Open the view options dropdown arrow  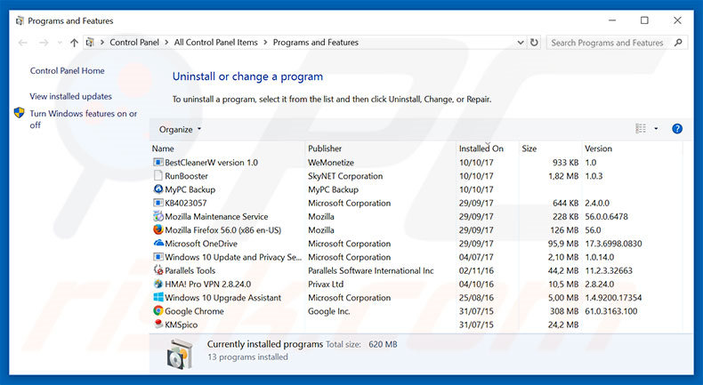pyautogui.click(x=656, y=129)
